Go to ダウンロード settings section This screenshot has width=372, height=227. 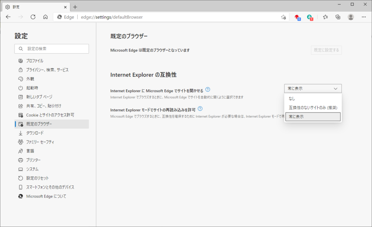pyautogui.click(x=35, y=133)
